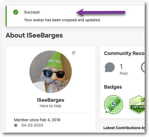This screenshot has height=137, width=149.
Task: Click the ISeeBarges gnome avatar image
Action: click(51, 72)
